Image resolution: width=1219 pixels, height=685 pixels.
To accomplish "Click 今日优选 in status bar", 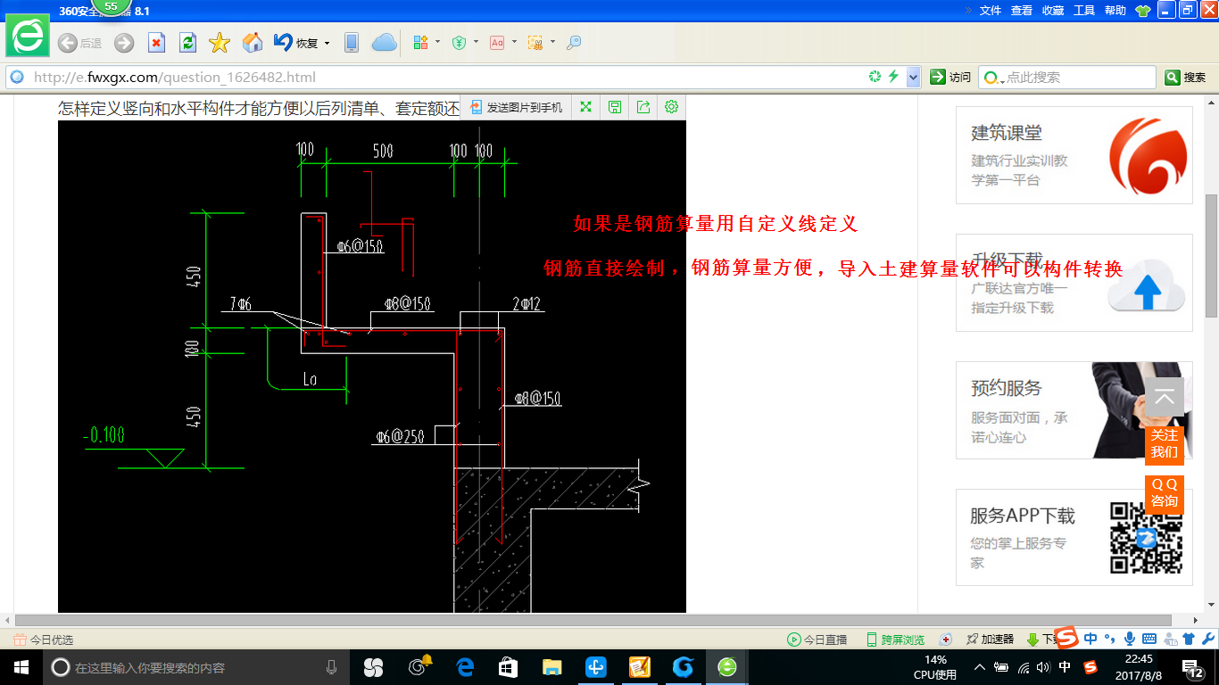I will [x=44, y=640].
